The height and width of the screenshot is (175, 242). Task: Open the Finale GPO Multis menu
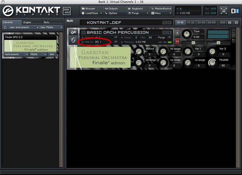tap(38, 54)
